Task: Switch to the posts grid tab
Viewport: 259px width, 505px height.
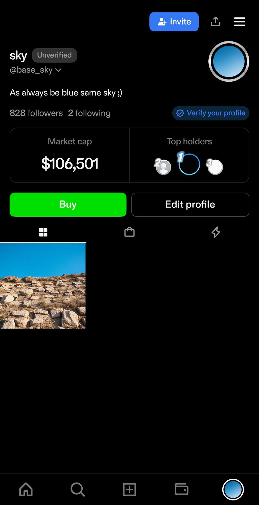Action: tap(43, 232)
